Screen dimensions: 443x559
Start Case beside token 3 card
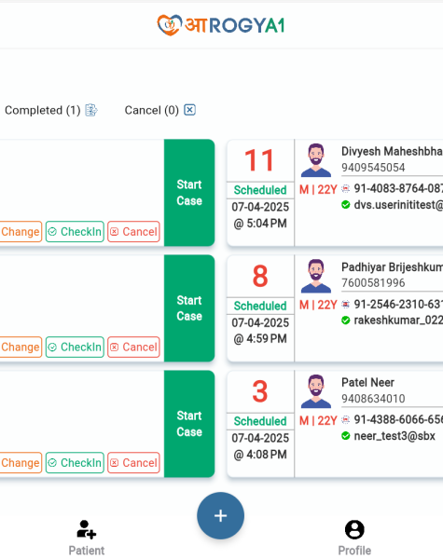pos(189,424)
